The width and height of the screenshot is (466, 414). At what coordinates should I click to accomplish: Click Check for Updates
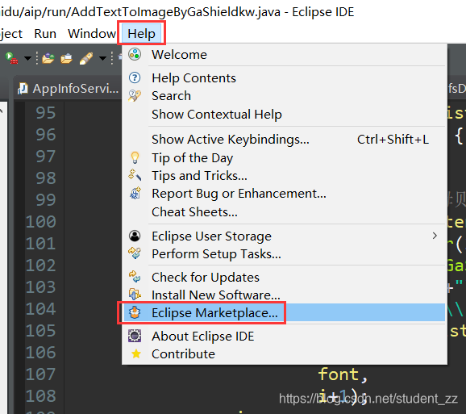pos(284,278)
